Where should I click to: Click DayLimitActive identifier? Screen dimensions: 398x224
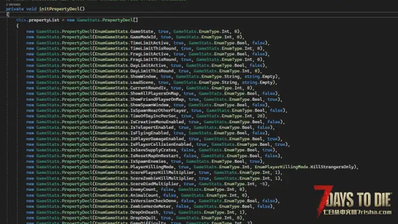[148, 65]
